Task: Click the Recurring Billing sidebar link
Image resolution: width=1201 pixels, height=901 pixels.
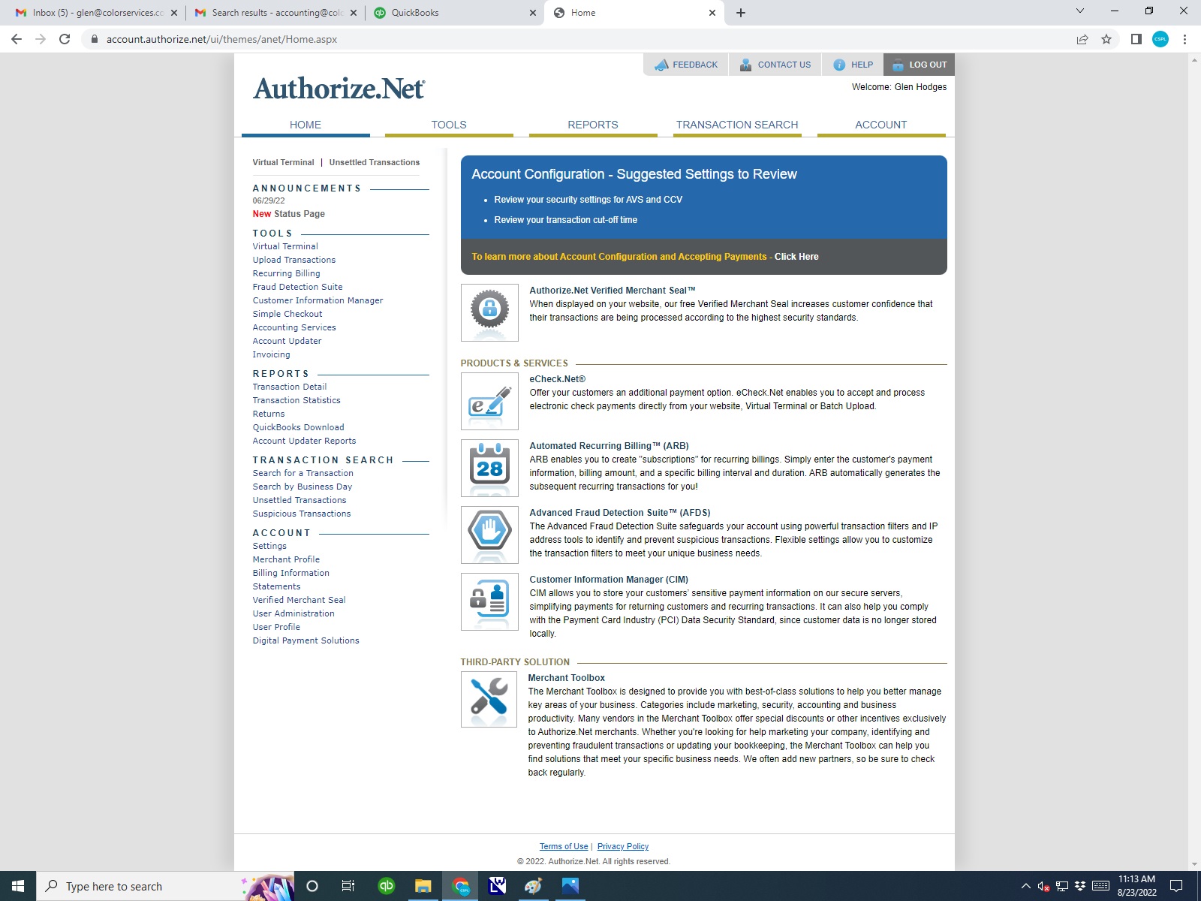Action: click(x=286, y=273)
